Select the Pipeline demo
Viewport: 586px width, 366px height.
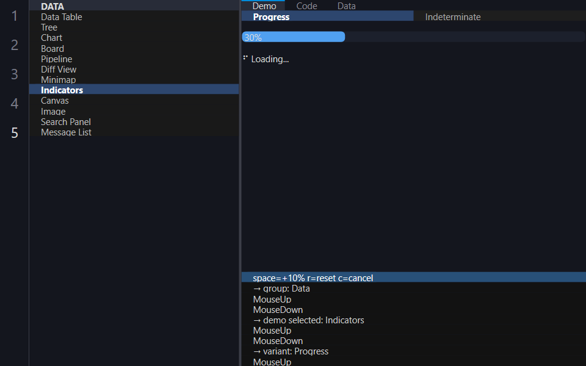134,59
